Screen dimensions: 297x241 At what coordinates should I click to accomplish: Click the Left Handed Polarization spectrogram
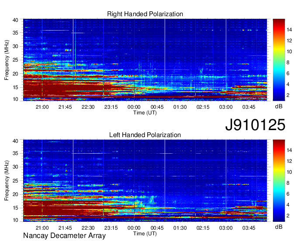click(x=145, y=181)
